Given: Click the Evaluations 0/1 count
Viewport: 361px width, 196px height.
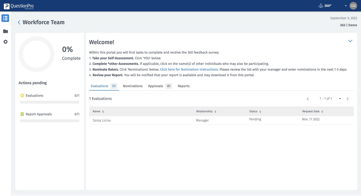Looking at the screenshot, I should pyautogui.click(x=77, y=95).
